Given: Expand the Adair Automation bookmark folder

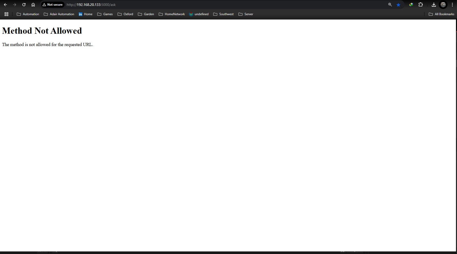Looking at the screenshot, I should click(x=59, y=14).
